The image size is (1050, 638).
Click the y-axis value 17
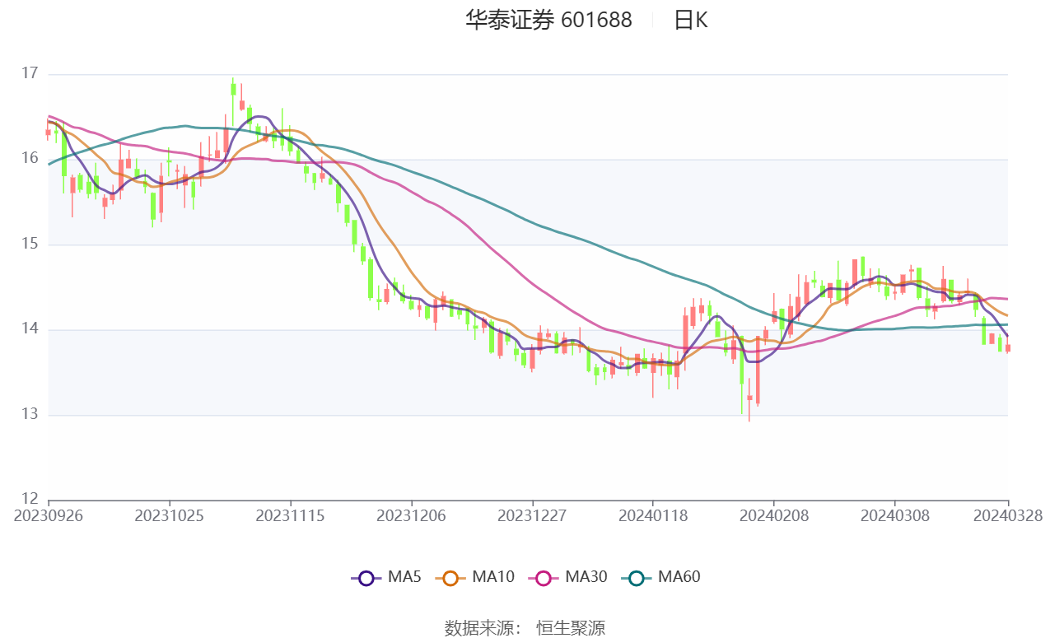[x=30, y=74]
